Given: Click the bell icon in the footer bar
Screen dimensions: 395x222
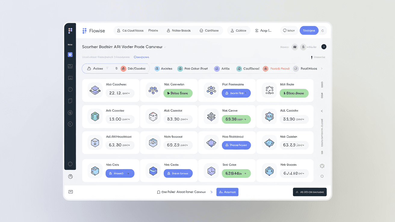Looking at the screenshot, I should 159,192.
